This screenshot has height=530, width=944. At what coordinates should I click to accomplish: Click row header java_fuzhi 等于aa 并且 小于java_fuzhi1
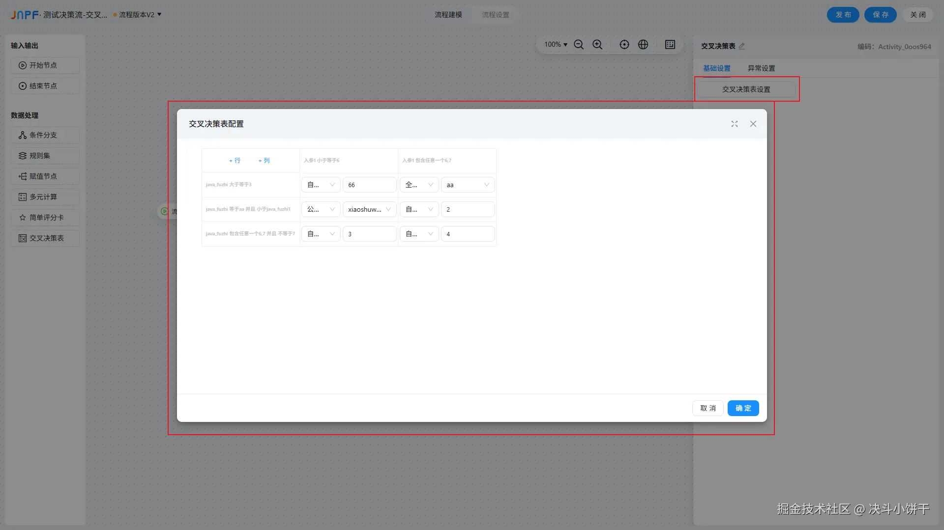click(248, 209)
